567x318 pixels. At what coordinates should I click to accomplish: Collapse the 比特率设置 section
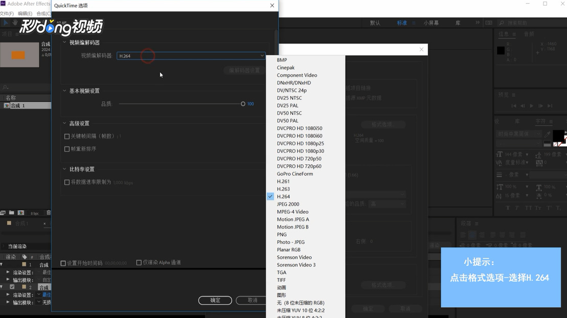[x=65, y=169]
